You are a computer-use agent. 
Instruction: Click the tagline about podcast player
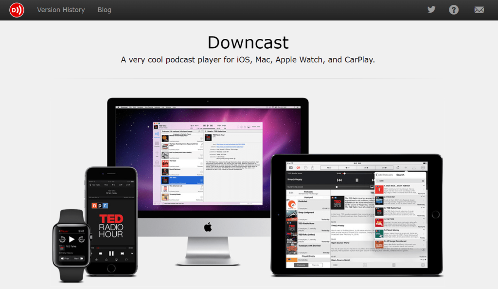click(x=248, y=60)
